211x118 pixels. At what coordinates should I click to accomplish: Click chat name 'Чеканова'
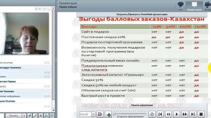pyautogui.click(x=9, y=91)
